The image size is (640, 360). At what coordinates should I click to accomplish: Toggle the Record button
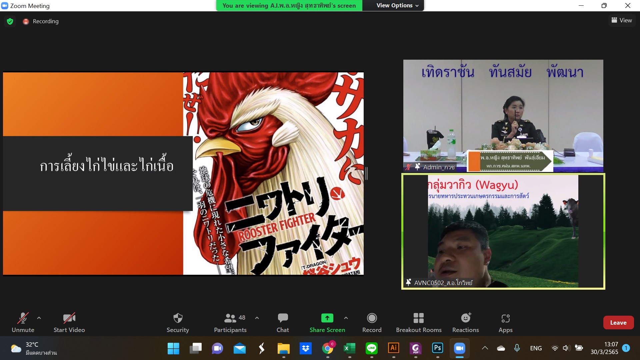tap(372, 322)
